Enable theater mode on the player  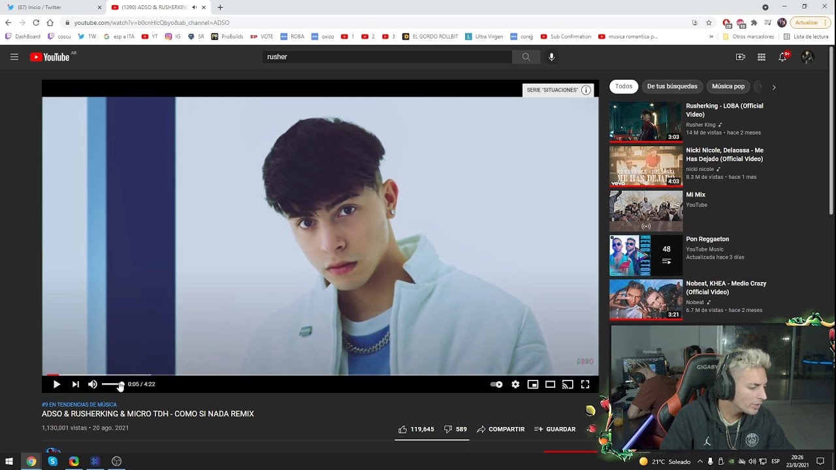pos(551,384)
